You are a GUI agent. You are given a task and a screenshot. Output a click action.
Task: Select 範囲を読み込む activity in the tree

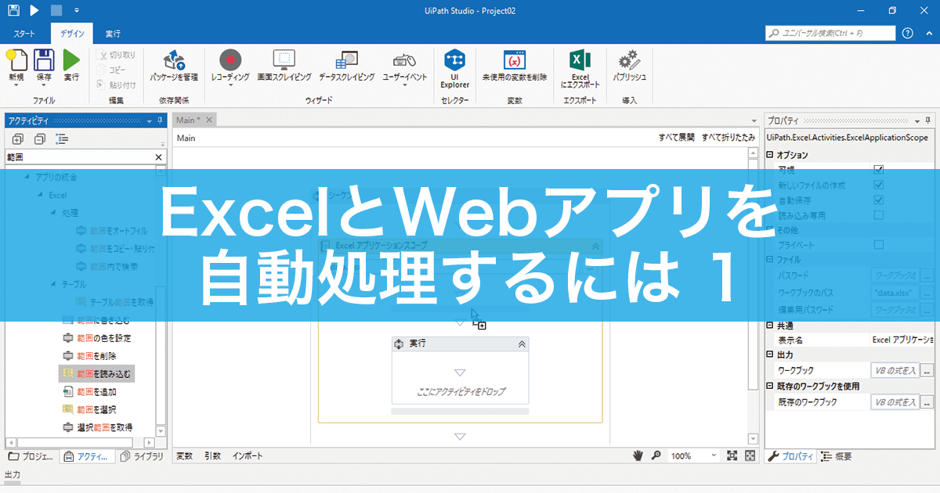click(x=97, y=373)
